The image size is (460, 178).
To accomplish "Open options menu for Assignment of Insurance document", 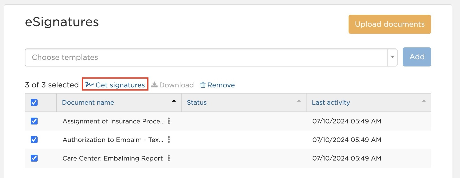I will pos(169,121).
